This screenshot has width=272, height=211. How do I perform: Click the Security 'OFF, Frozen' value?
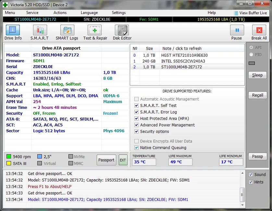point(44,113)
